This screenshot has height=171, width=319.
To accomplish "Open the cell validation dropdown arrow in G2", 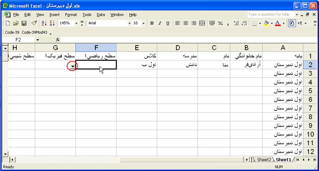I will tap(73, 66).
